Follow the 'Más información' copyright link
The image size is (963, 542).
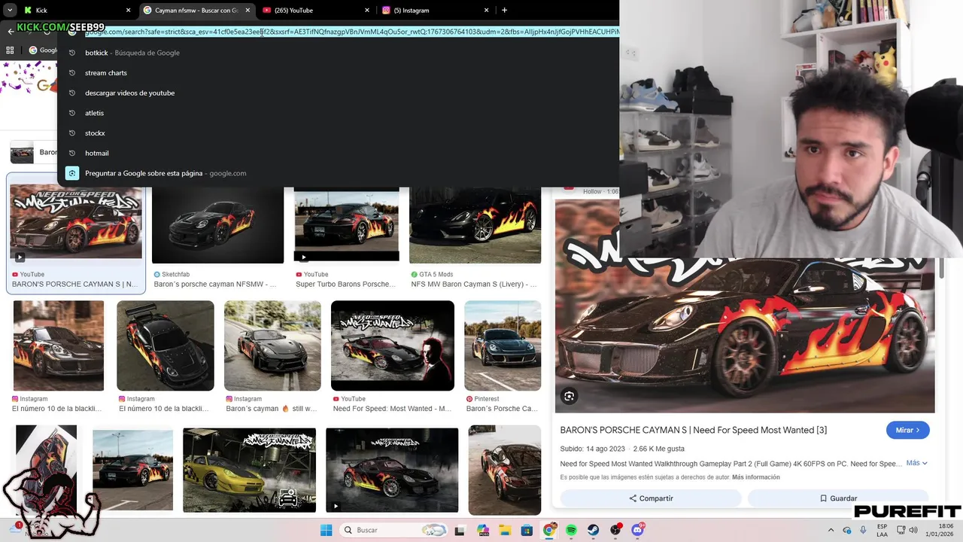756,477
